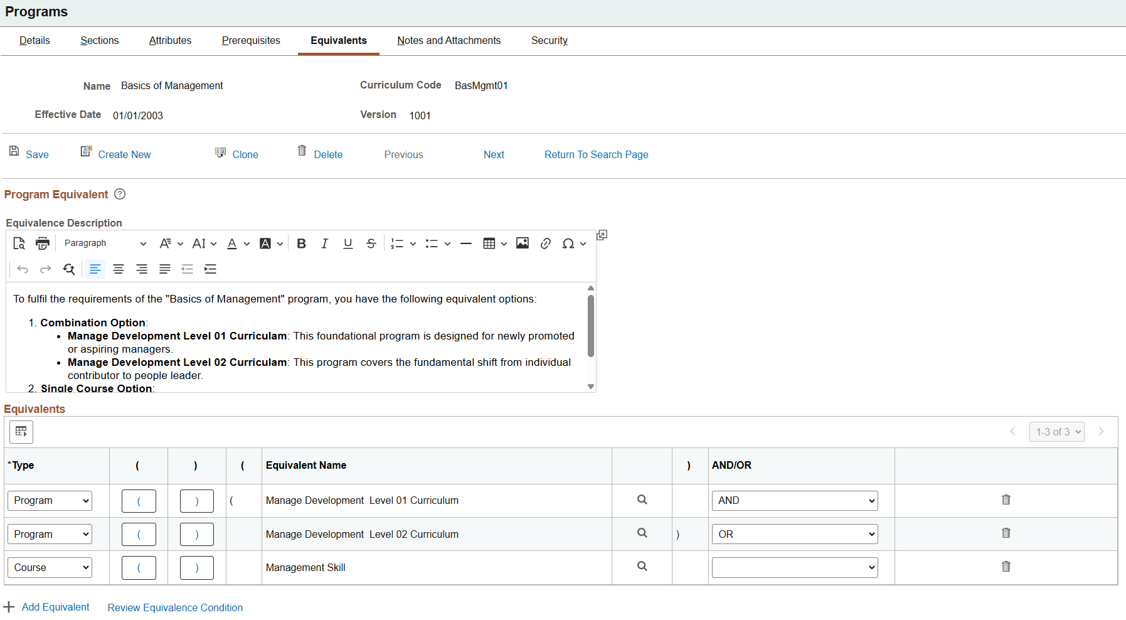Open the Paragraph style dropdown
This screenshot has height=620, width=1126.
[104, 243]
